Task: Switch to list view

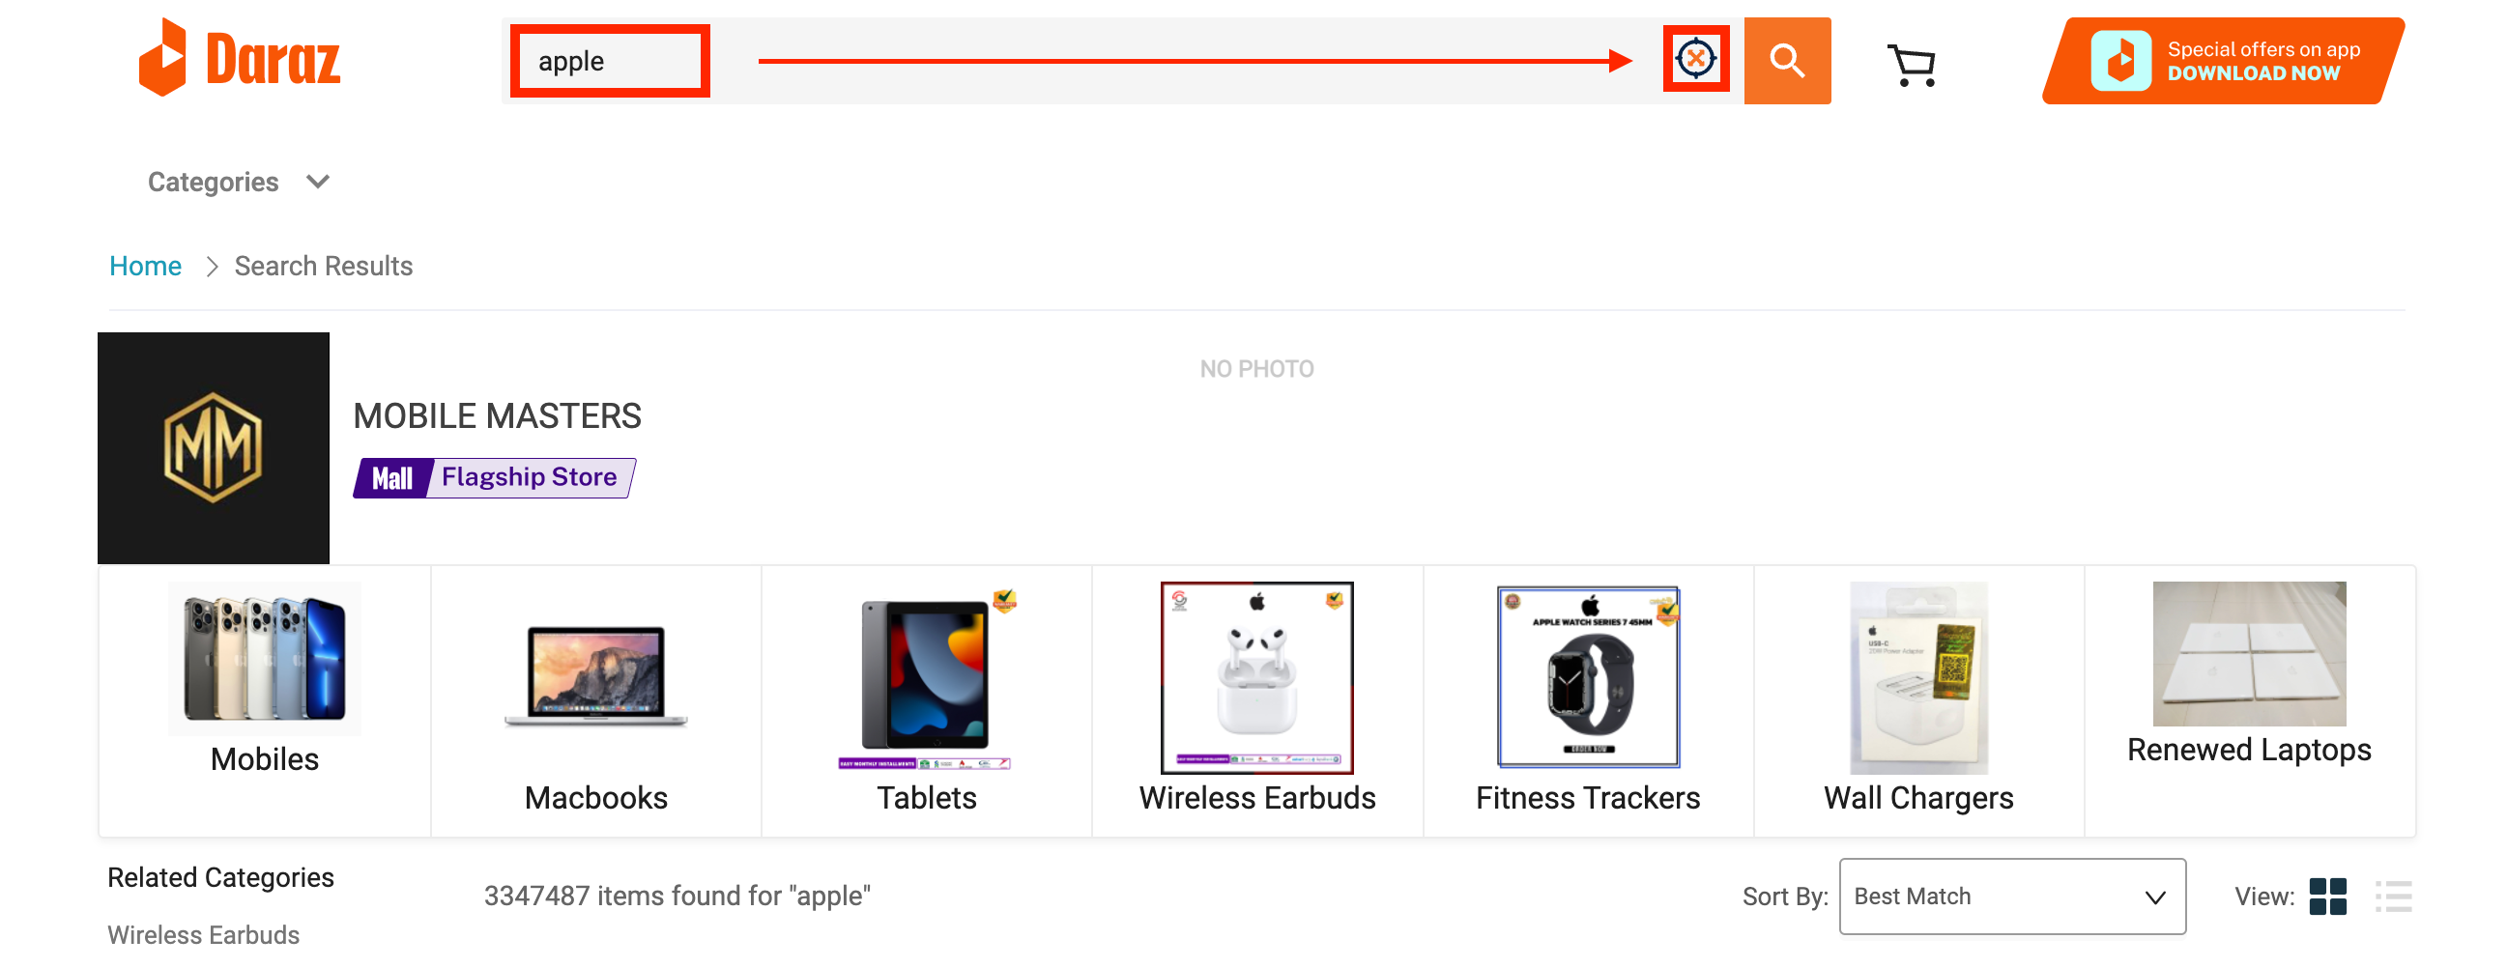Action: point(2393,896)
